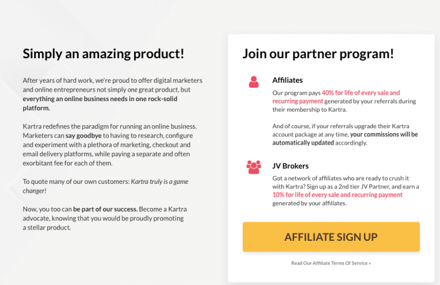Click the AFFILIATE SIGN UP button
The image size is (440, 285).
331,237
